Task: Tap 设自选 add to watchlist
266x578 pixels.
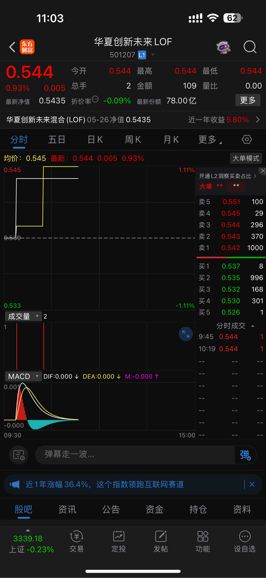Action: click(x=245, y=541)
